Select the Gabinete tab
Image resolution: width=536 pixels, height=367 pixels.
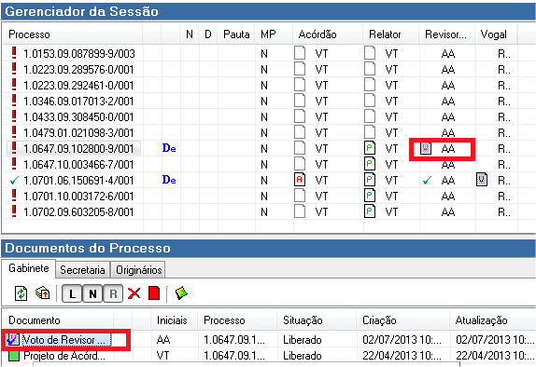[29, 268]
